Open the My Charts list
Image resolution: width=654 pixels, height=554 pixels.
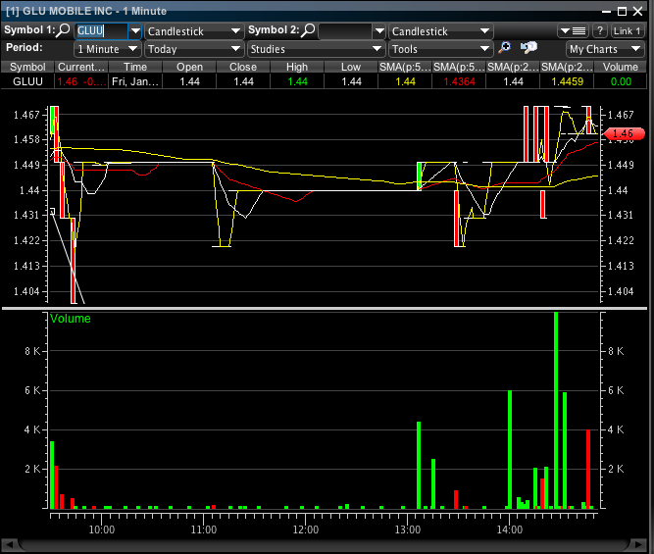point(605,49)
